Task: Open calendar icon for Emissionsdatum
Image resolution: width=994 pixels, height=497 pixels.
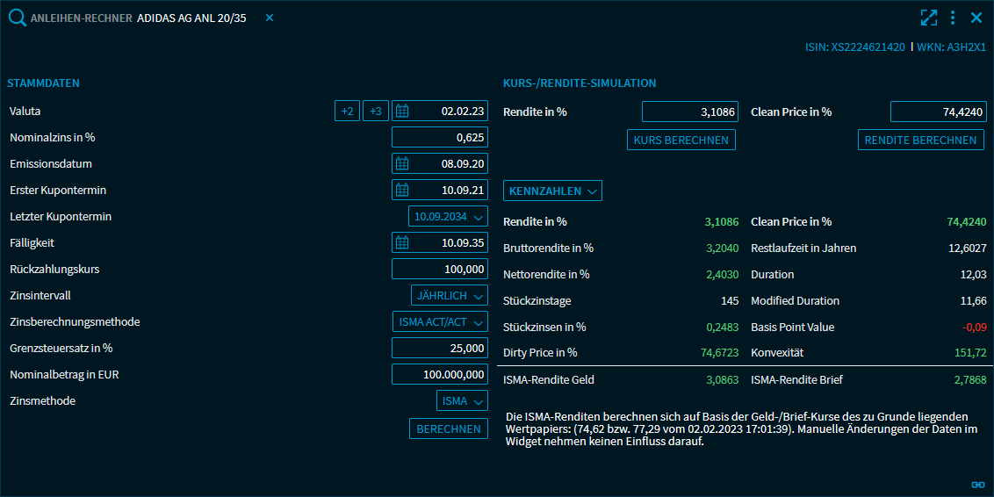Action: click(403, 163)
